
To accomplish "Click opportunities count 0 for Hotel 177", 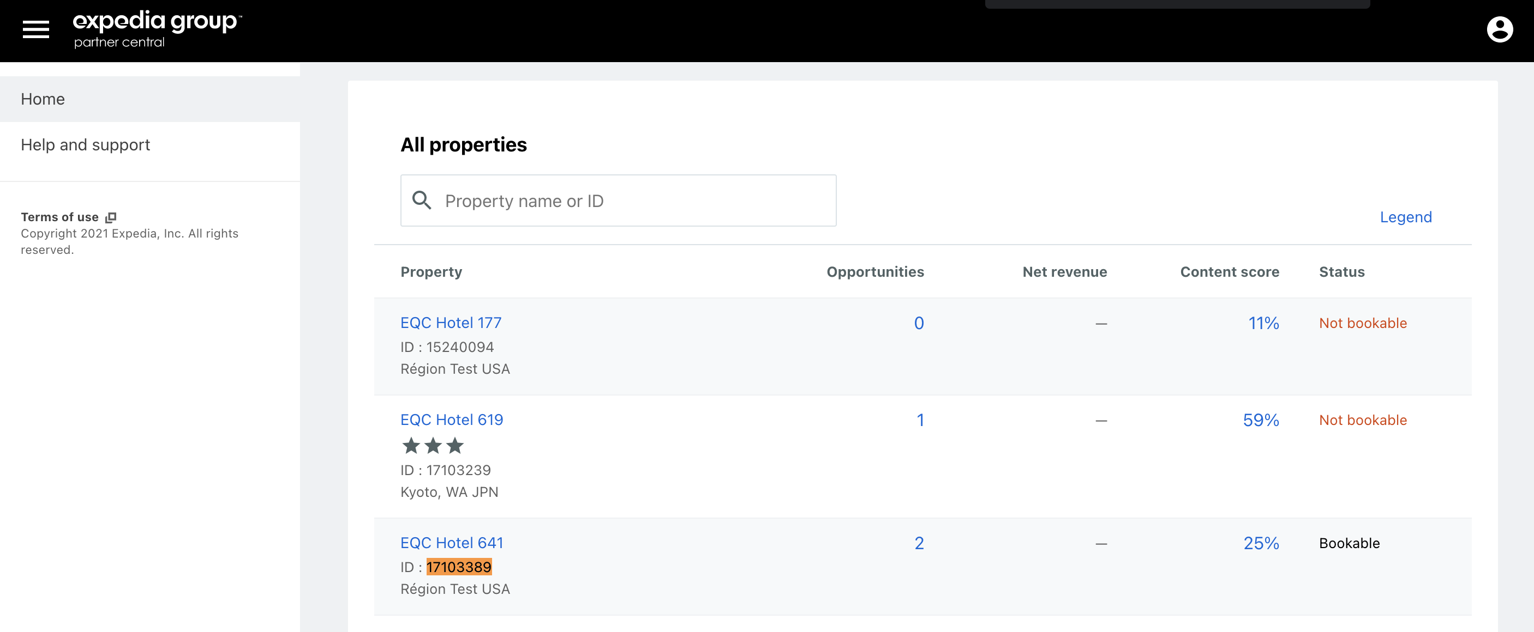I will coord(919,324).
